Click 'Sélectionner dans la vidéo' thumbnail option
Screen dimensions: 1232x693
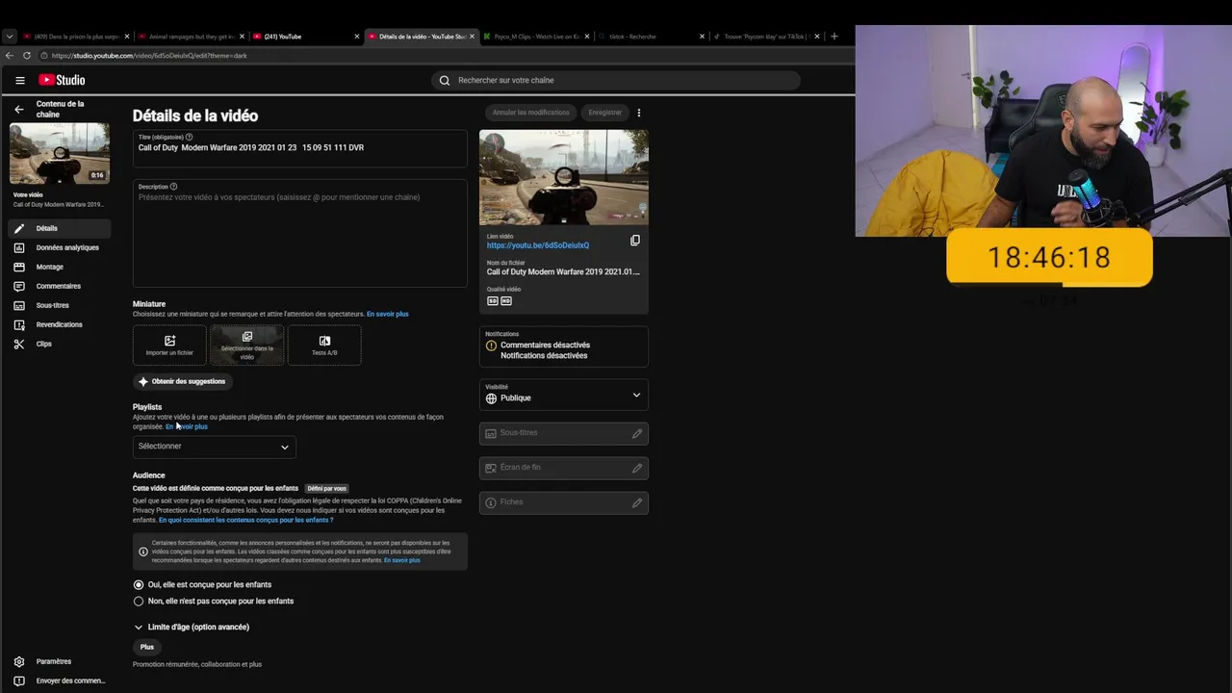pyautogui.click(x=247, y=346)
